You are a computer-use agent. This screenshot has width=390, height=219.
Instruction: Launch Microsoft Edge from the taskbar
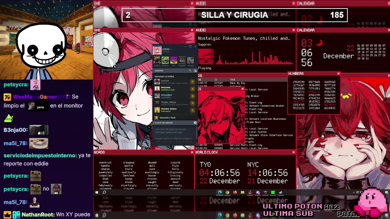pos(220,192)
